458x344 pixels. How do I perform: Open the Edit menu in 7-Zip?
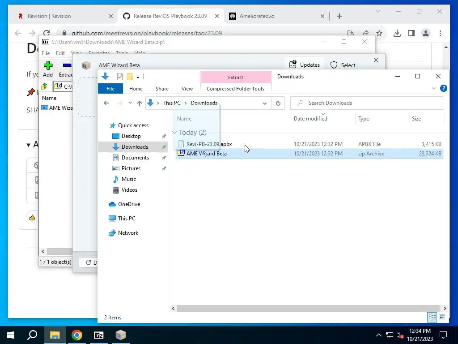(x=60, y=53)
